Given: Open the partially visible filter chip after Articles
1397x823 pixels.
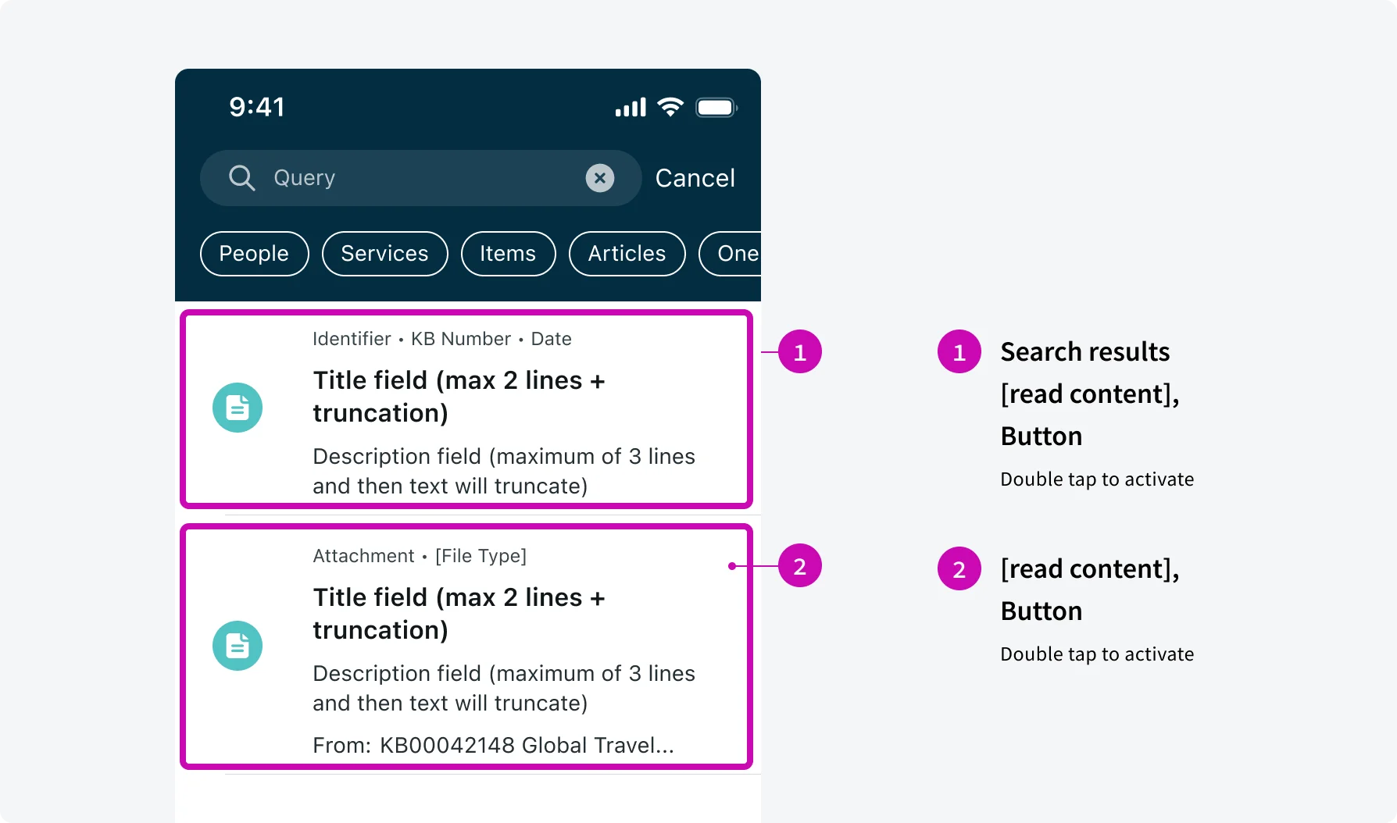Looking at the screenshot, I should pos(737,253).
